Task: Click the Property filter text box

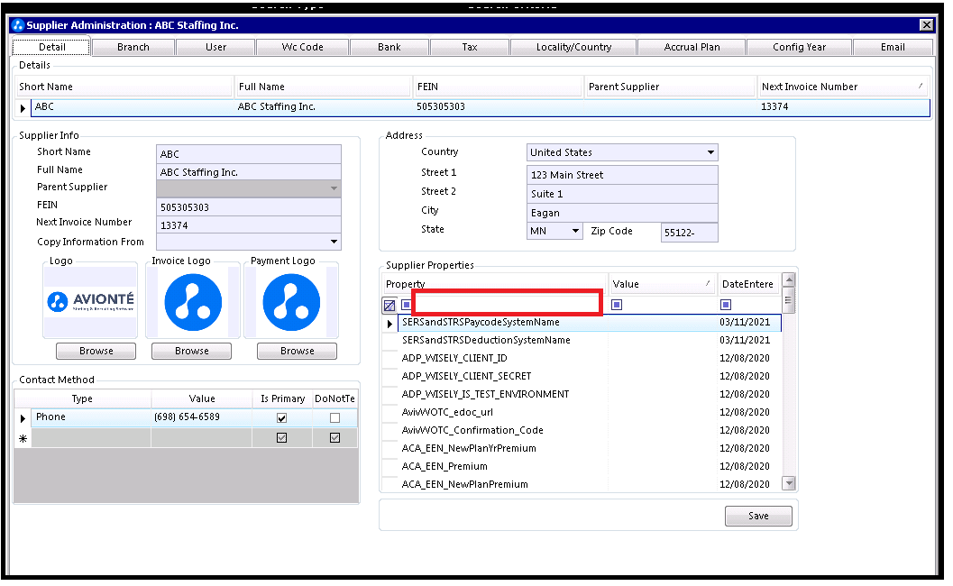Action: pos(508,303)
